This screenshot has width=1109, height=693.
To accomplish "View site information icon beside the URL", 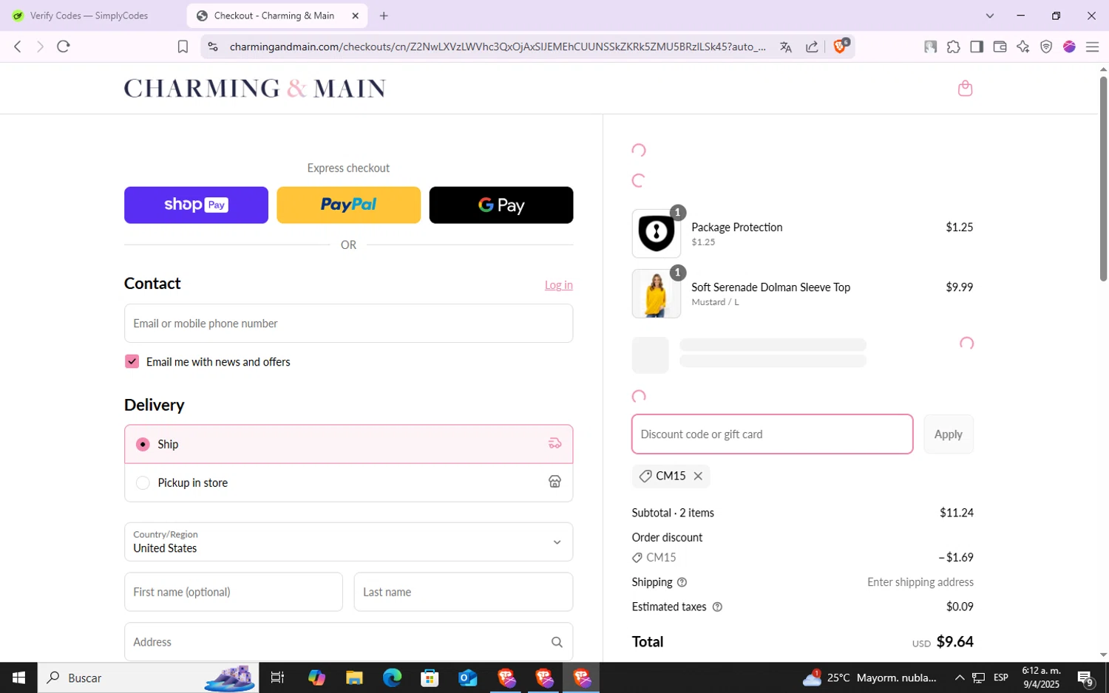I will tap(213, 47).
